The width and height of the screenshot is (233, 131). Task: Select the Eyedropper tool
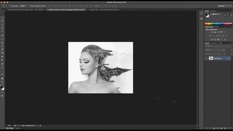[x=2, y=32]
